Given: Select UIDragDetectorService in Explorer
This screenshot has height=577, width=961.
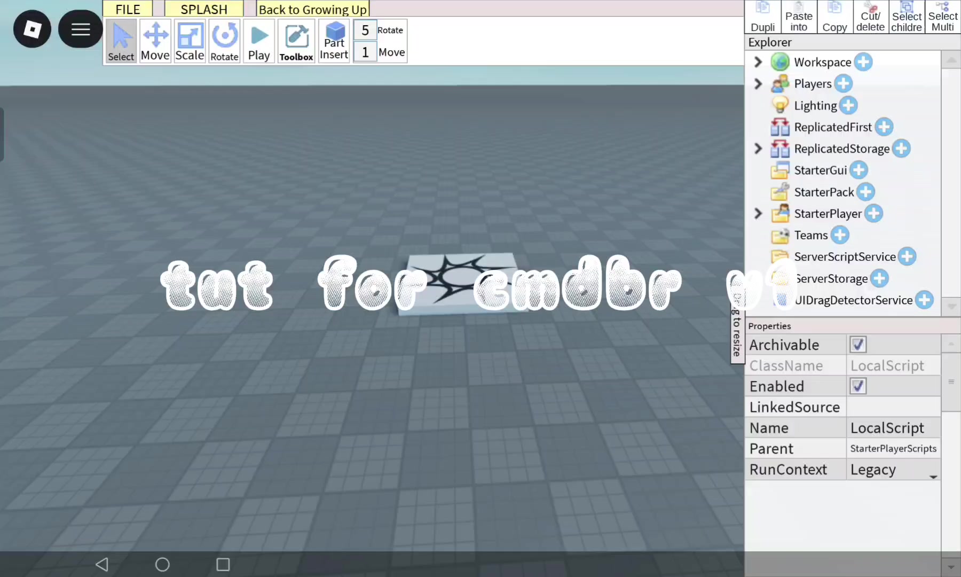Looking at the screenshot, I should click(x=853, y=300).
